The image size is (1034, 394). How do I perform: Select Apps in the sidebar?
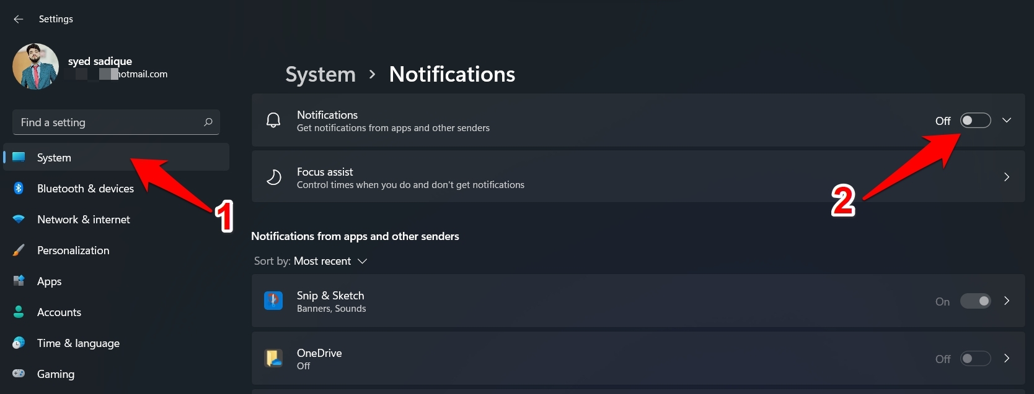pyautogui.click(x=50, y=281)
